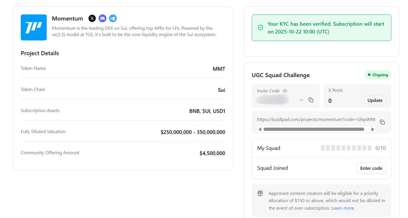Viewport: 408px width, 218px height.
Task: Open Momentum's Discord server icon
Action: click(102, 18)
